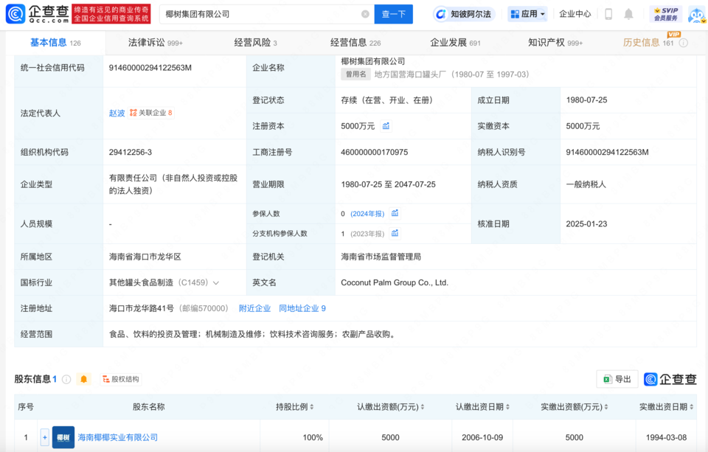Select credit code 91460000294122563M under 统一社会信用代码
The image size is (708, 452).
coord(150,68)
